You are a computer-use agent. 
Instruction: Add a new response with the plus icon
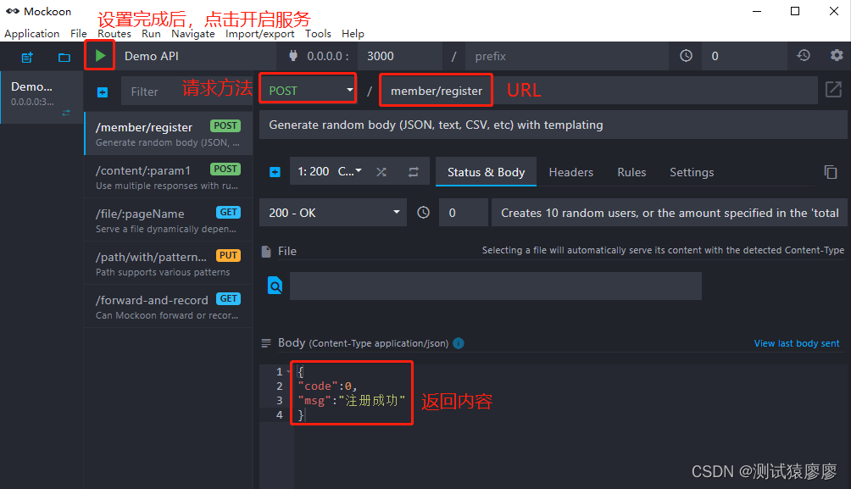coord(275,171)
